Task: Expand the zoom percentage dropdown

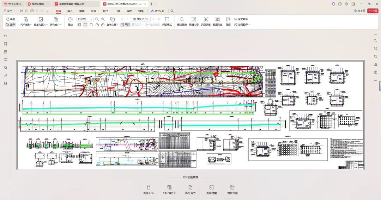Action: [x=91, y=19]
